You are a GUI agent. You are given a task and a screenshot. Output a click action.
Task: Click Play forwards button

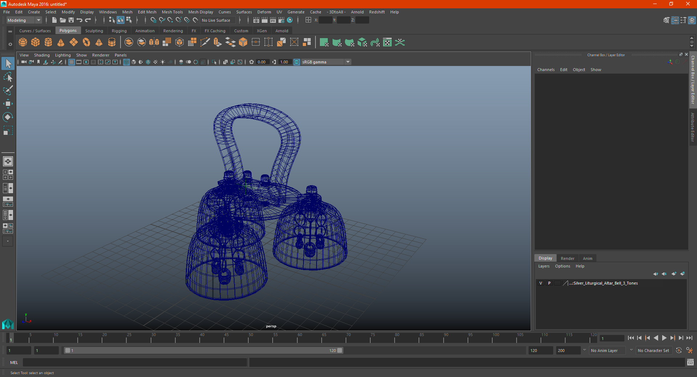664,338
